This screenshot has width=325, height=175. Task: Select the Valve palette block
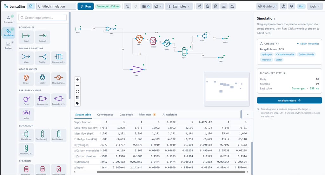click(26, 114)
